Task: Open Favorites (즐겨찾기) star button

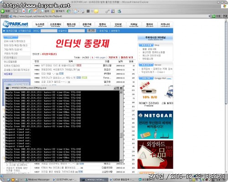Action: point(58,11)
